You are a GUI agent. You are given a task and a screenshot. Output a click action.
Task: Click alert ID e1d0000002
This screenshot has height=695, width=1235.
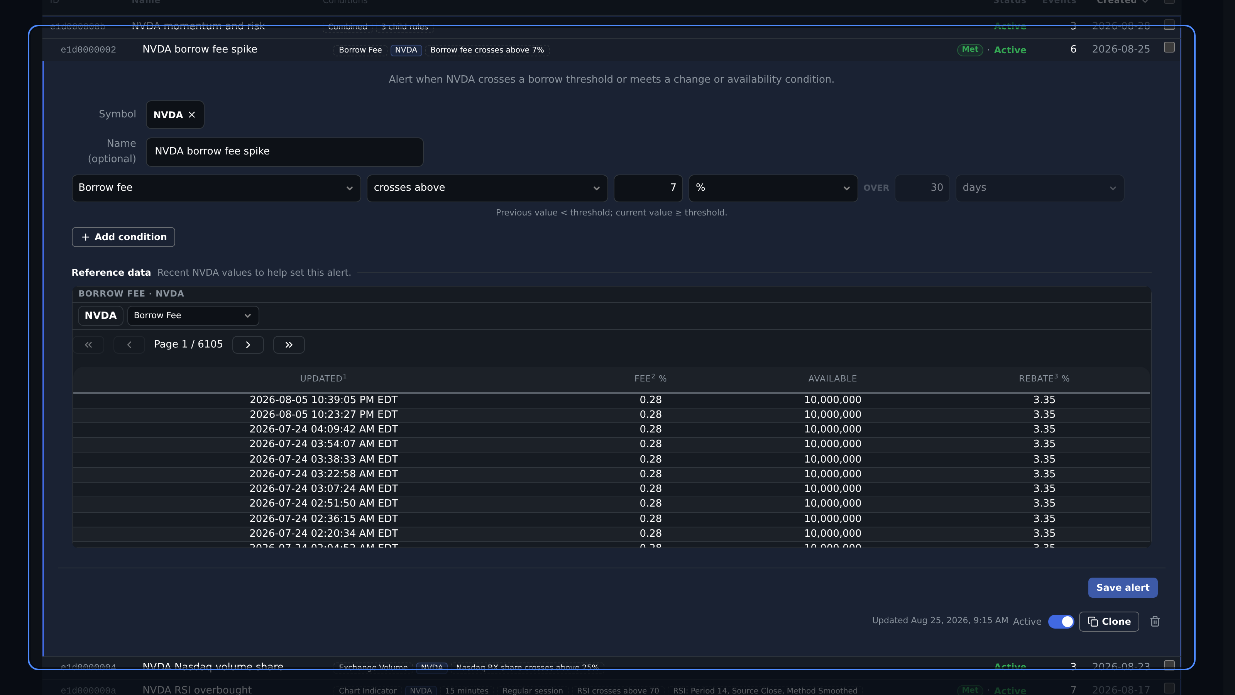88,49
